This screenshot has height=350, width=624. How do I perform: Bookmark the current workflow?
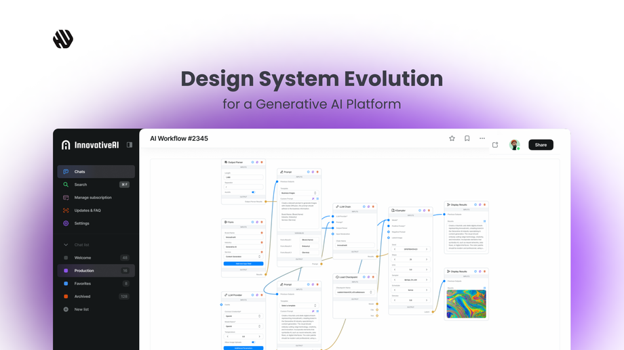point(467,138)
